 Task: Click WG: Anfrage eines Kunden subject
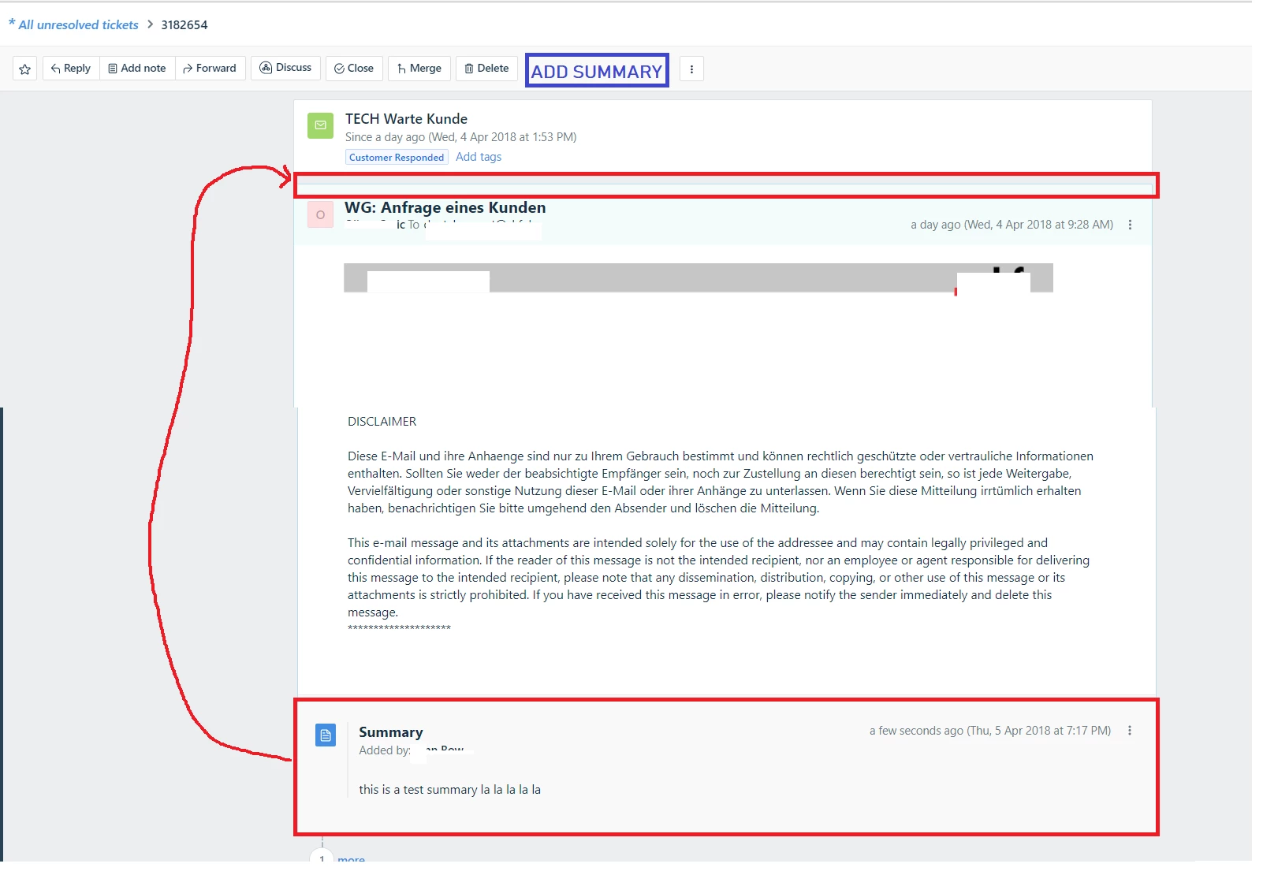(x=445, y=208)
